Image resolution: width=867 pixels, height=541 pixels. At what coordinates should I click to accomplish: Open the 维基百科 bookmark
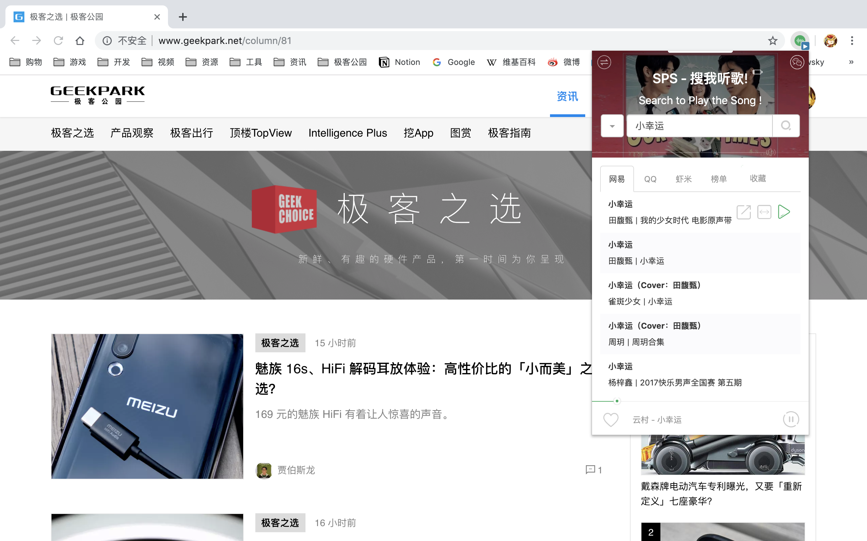pyautogui.click(x=511, y=62)
